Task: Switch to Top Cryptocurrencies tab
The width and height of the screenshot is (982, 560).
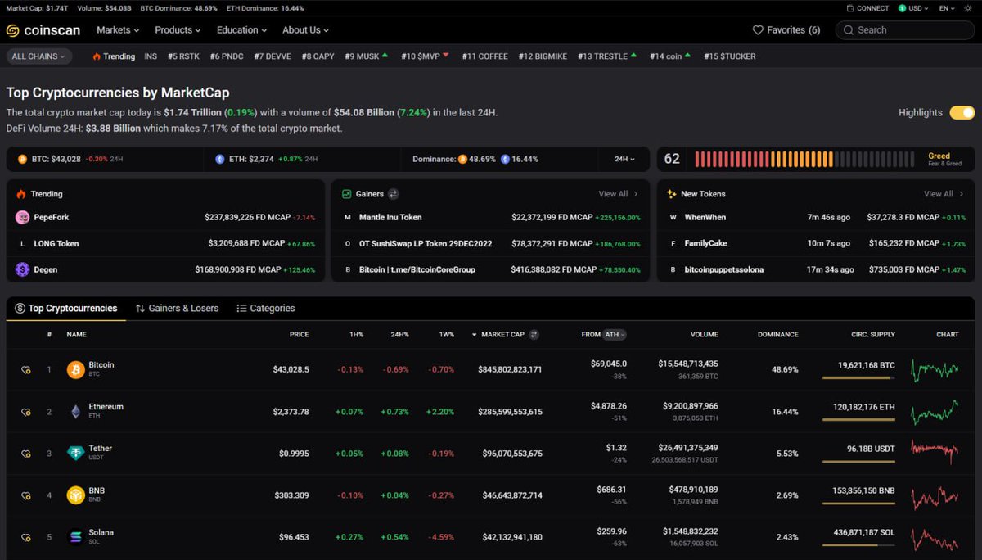Action: tap(65, 309)
